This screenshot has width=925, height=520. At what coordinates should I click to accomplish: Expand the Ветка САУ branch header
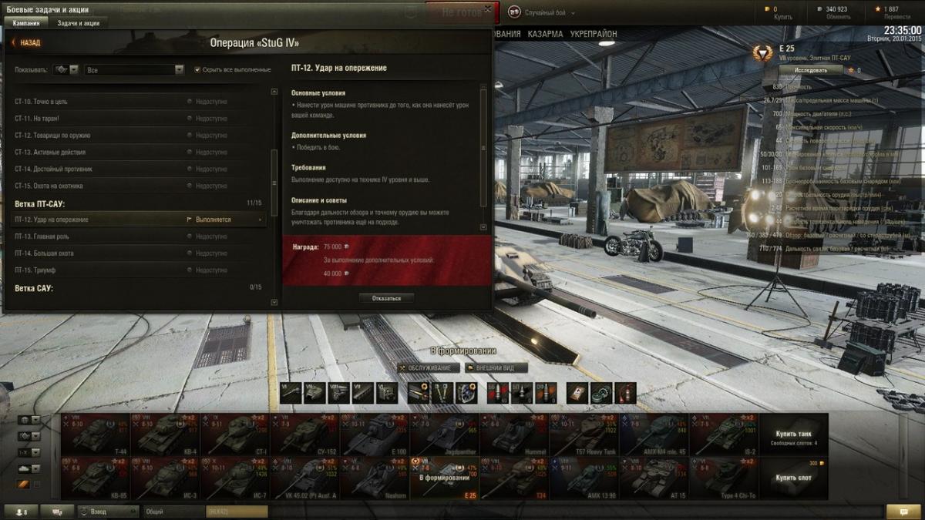(x=140, y=287)
